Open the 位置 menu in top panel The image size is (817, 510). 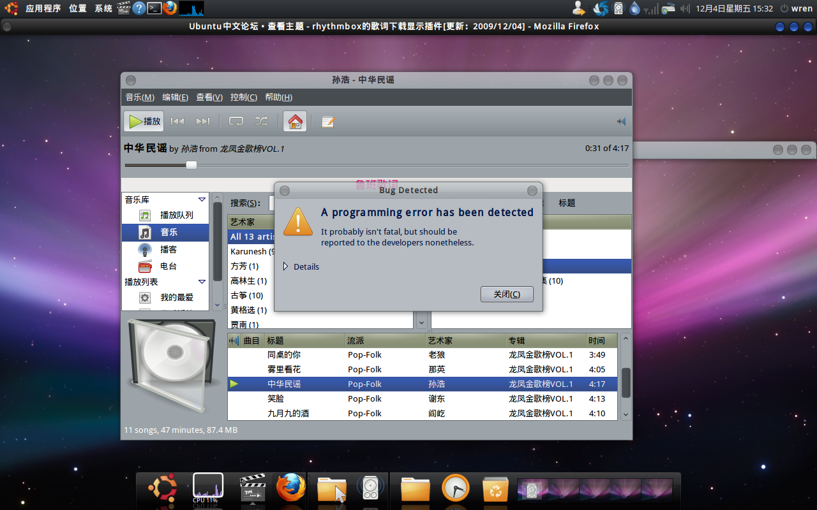click(78, 8)
